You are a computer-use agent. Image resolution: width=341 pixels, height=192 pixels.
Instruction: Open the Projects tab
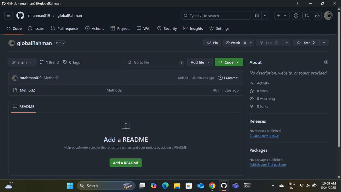click(120, 28)
